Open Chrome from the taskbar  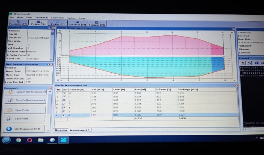(x=18, y=140)
